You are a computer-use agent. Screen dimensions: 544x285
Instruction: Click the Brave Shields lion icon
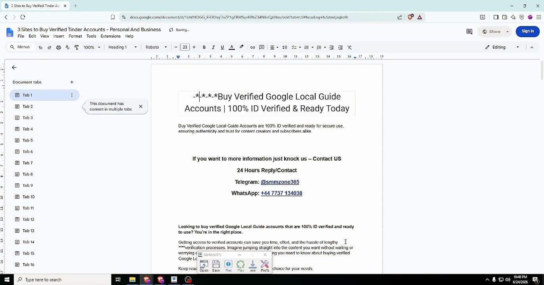(411, 17)
